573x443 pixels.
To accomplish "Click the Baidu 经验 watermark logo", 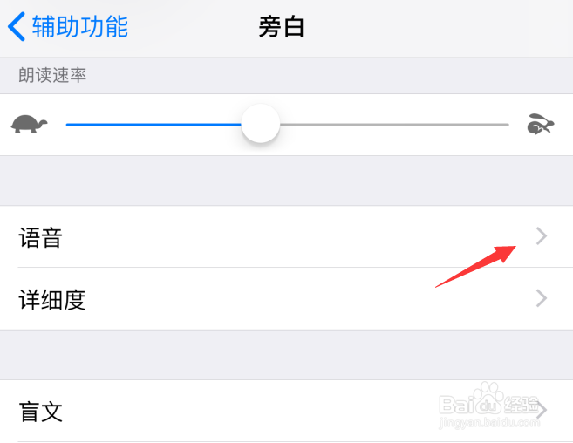I will coord(489,406).
